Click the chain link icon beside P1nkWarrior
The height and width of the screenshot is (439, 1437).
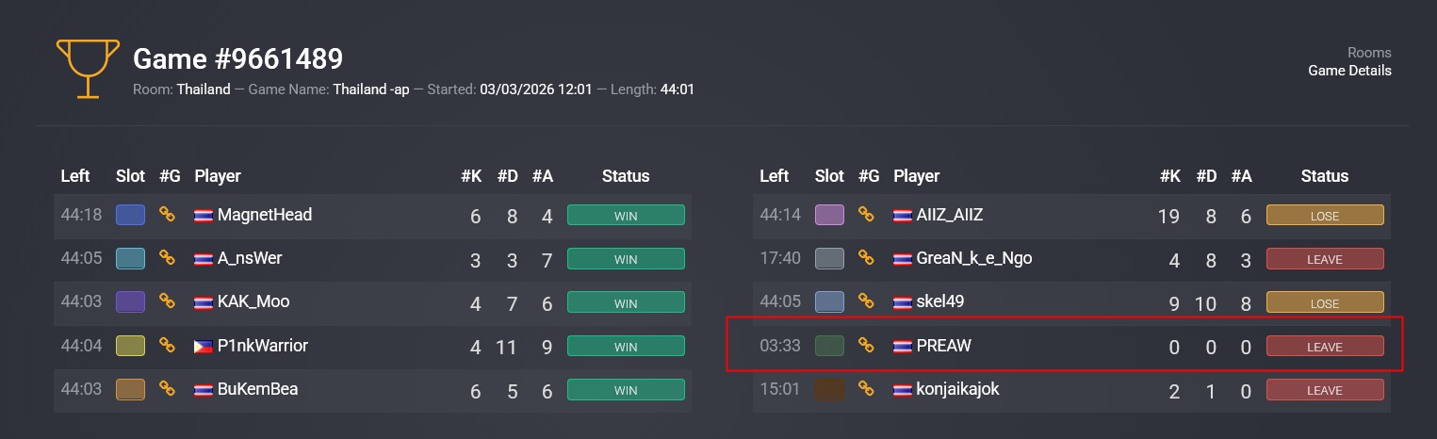[168, 346]
